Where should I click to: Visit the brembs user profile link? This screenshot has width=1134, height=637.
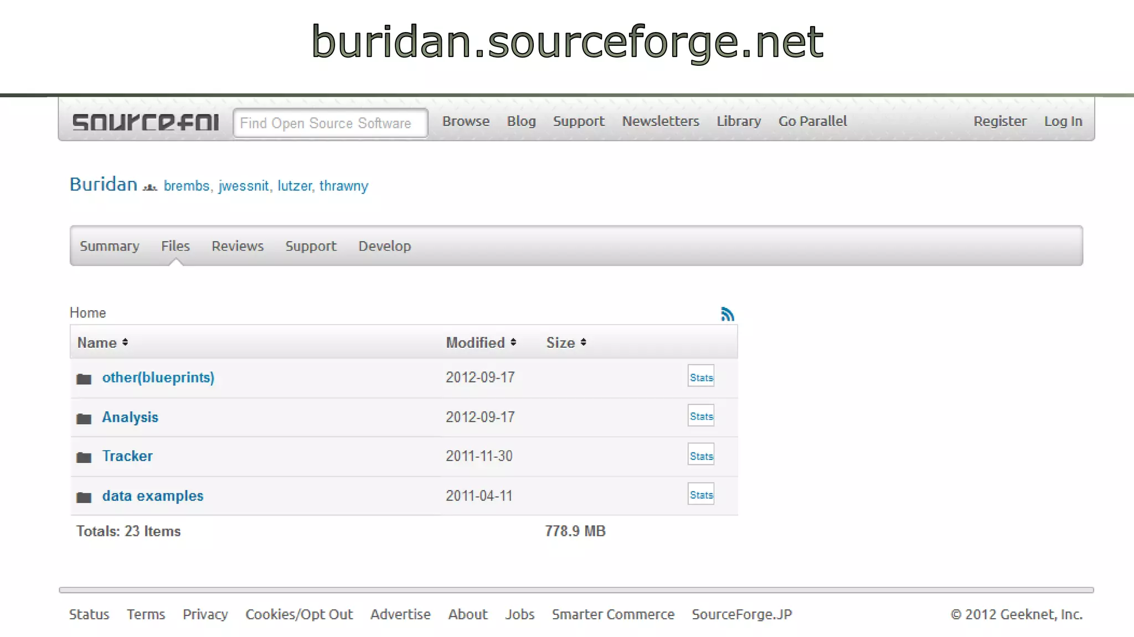[x=187, y=186]
